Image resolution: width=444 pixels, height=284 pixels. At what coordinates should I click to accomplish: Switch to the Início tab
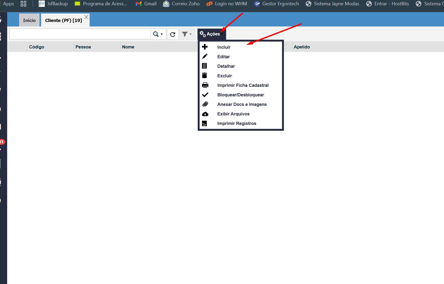[29, 20]
